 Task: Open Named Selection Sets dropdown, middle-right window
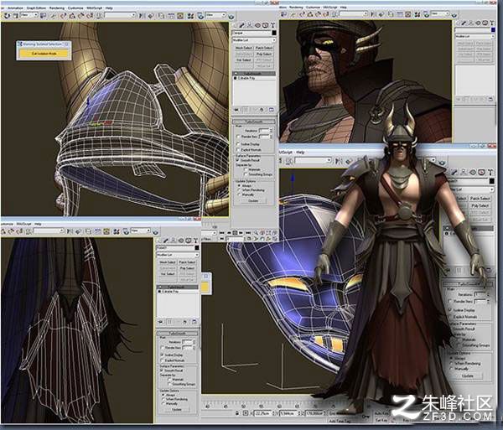point(313,160)
